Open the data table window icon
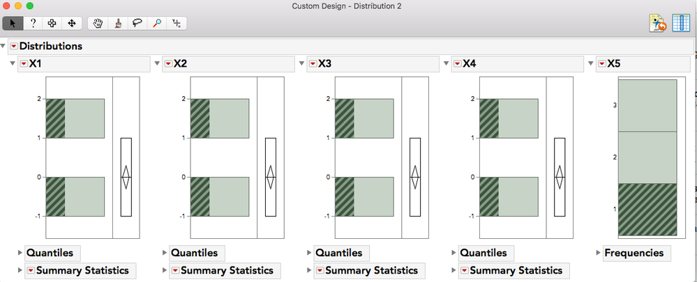 [681, 23]
